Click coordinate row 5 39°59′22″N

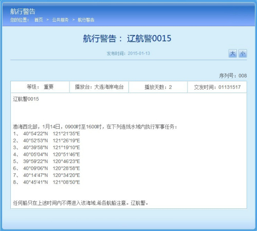46,162
